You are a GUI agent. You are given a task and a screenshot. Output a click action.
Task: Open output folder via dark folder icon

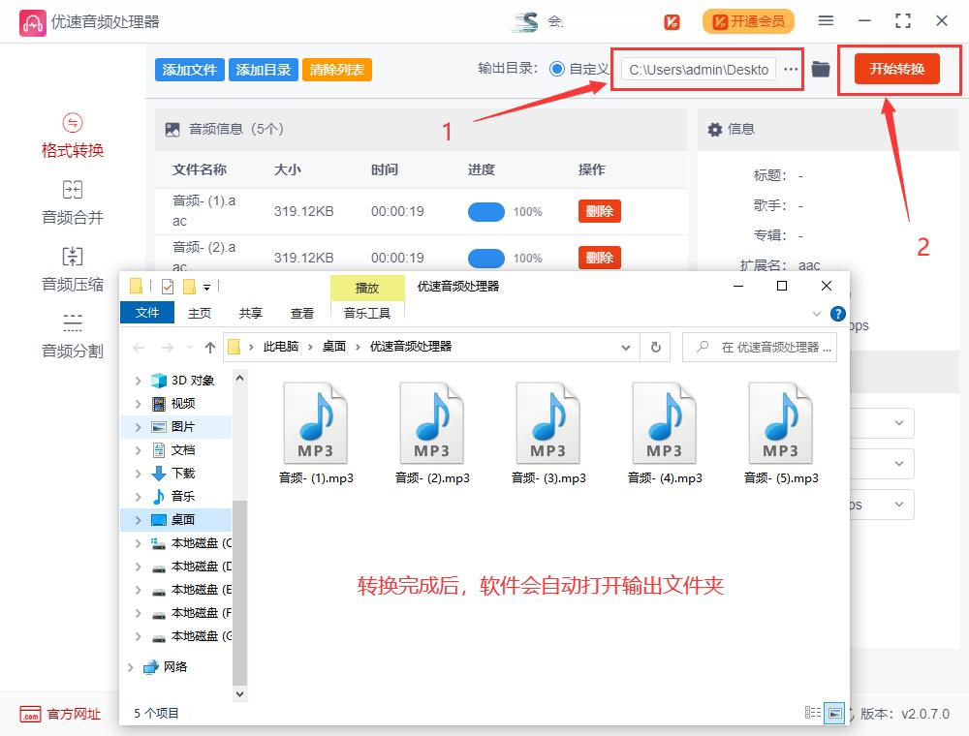821,69
